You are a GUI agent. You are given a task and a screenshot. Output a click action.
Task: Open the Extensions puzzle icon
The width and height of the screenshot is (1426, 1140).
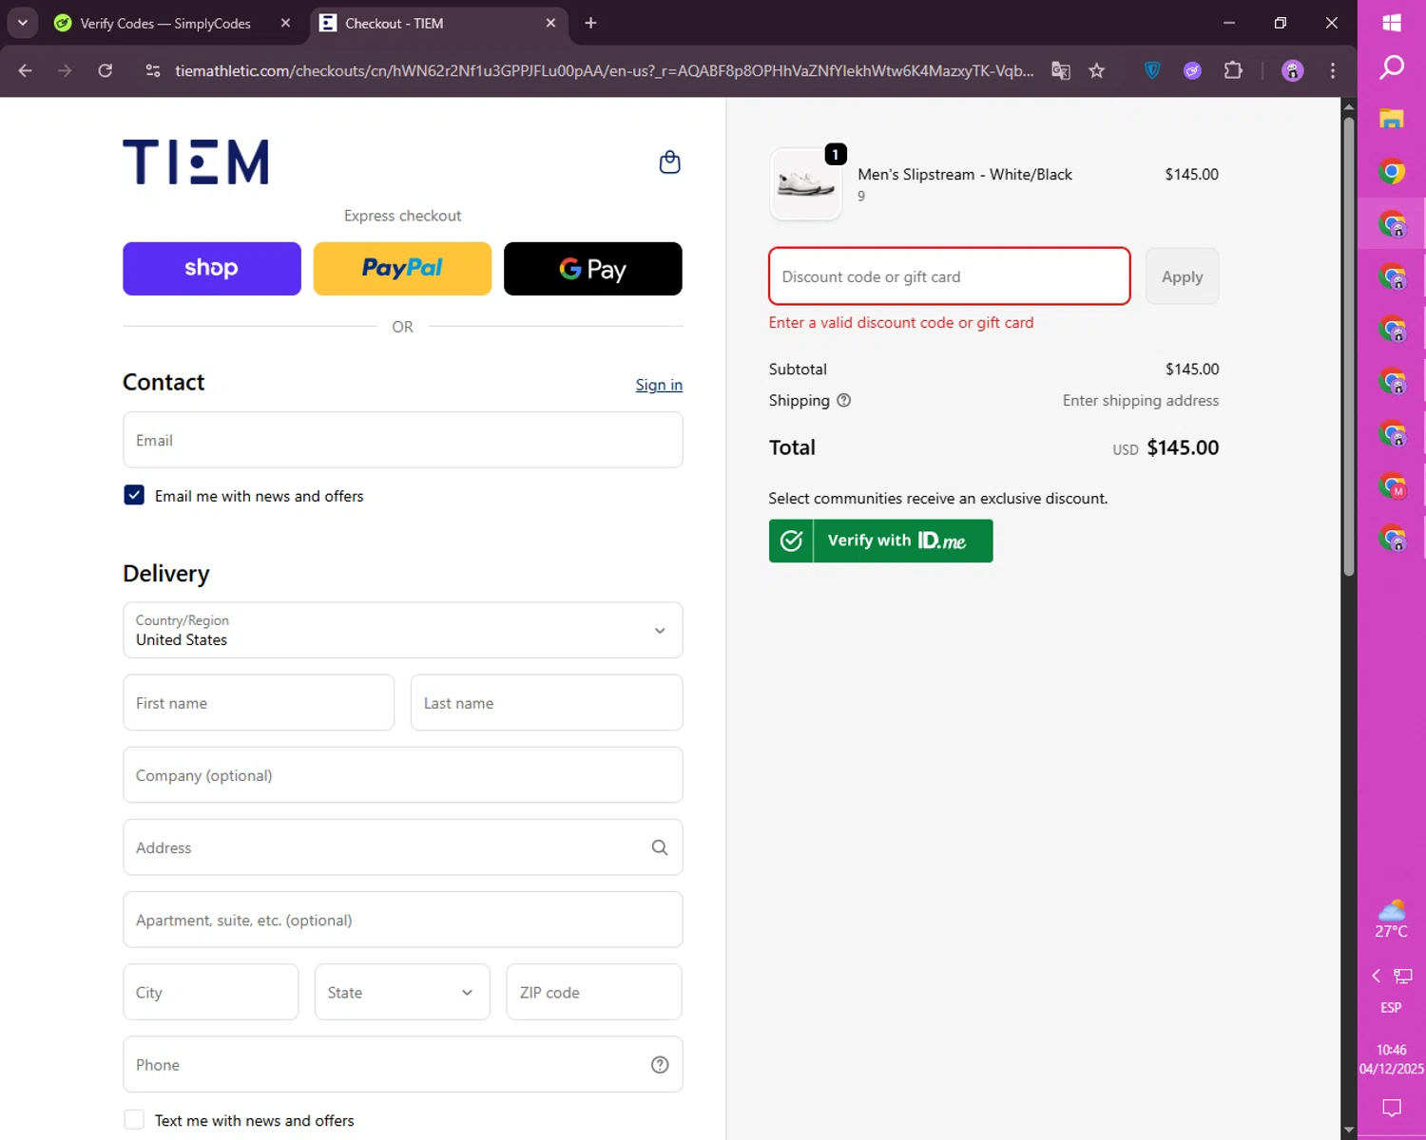click(x=1233, y=70)
